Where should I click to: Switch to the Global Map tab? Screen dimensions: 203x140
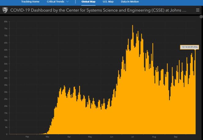coord(88,2)
